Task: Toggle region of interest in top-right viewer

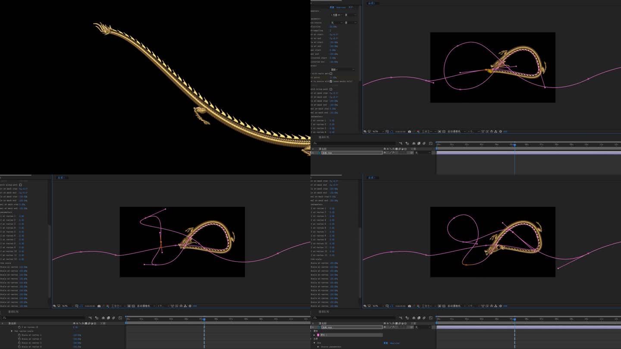Action: coord(439,131)
